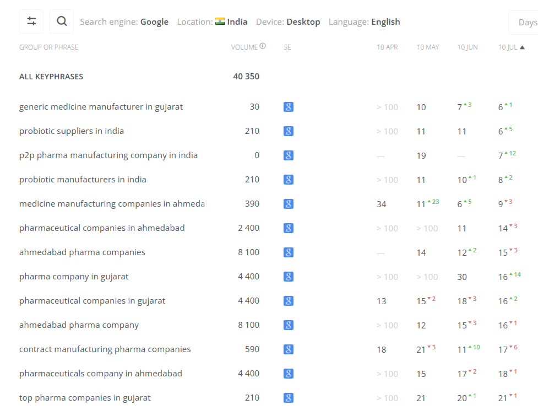Sort by 10 JUL column label
538x410 pixels.
508,47
